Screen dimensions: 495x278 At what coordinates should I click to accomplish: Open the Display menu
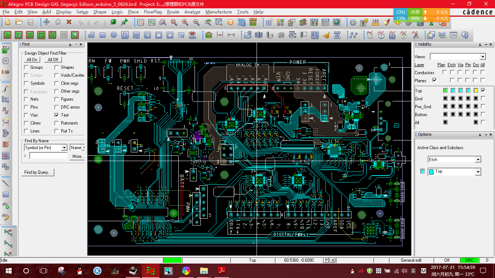64,12
